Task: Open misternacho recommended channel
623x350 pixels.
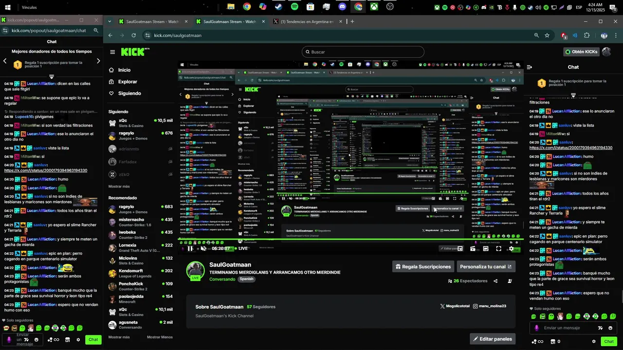Action: tap(140, 222)
